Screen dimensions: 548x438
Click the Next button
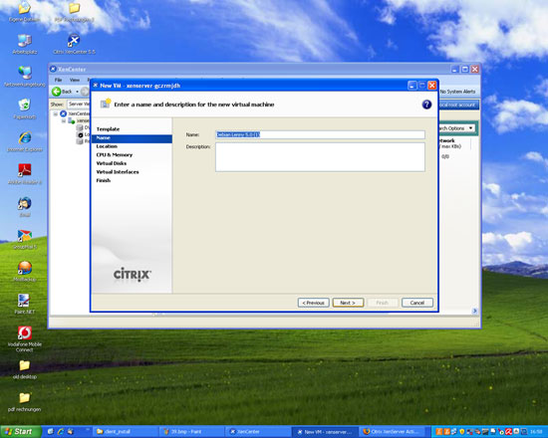coord(348,303)
